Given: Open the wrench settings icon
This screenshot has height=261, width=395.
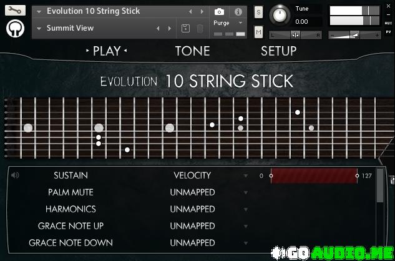Looking at the screenshot, I should 15,10.
